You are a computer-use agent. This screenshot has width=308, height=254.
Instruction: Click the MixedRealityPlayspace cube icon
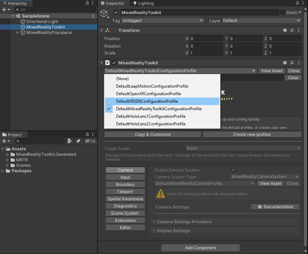point(23,33)
